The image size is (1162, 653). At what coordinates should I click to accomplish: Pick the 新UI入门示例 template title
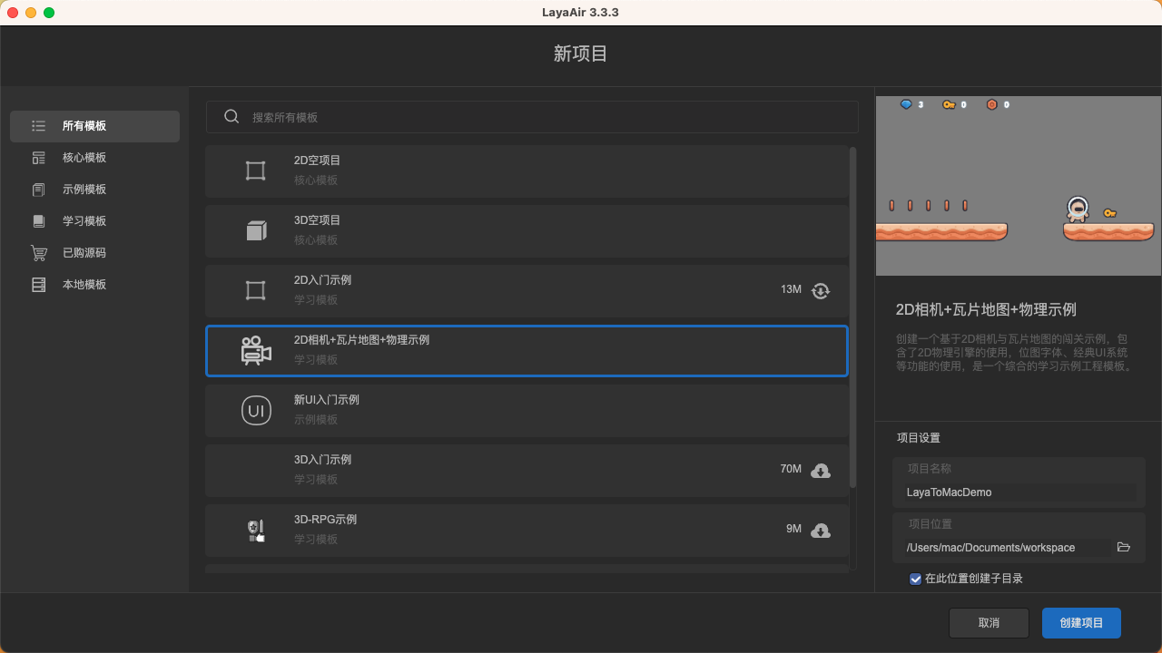pos(327,400)
